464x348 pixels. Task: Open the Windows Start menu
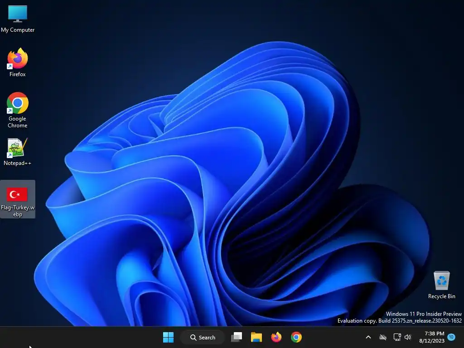click(169, 337)
